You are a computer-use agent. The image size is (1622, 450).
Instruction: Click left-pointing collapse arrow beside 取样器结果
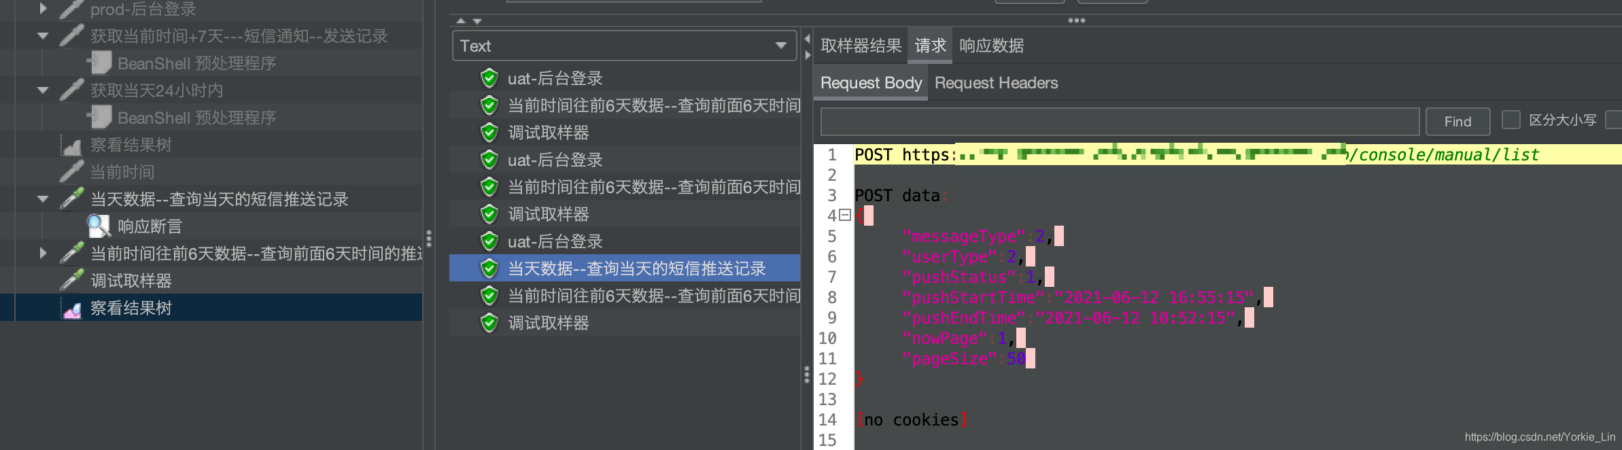pos(808,39)
